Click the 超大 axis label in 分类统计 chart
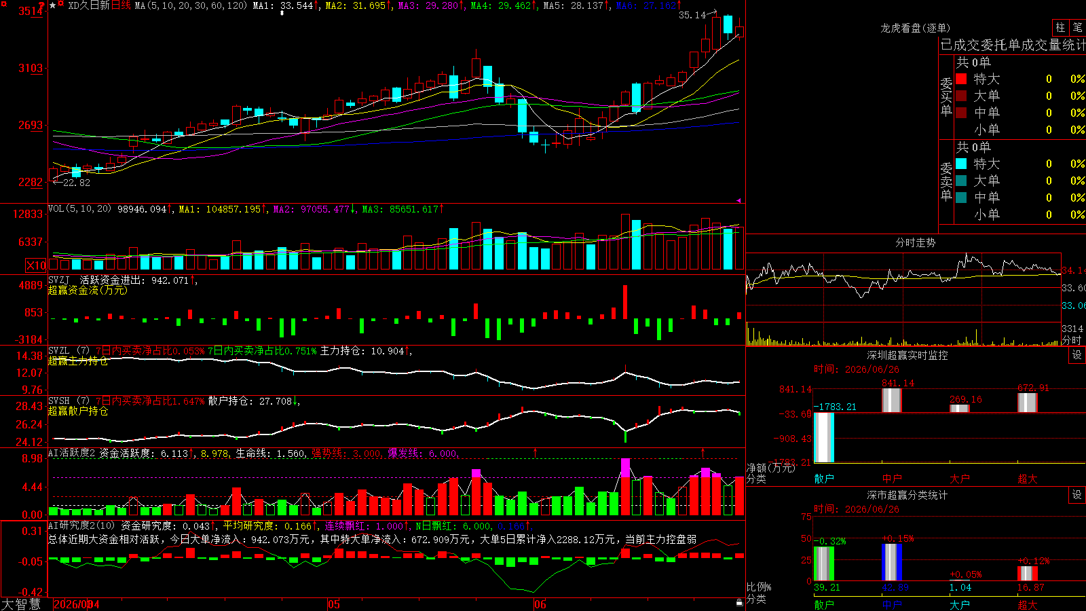The height and width of the screenshot is (611, 1086). pyautogui.click(x=1028, y=604)
